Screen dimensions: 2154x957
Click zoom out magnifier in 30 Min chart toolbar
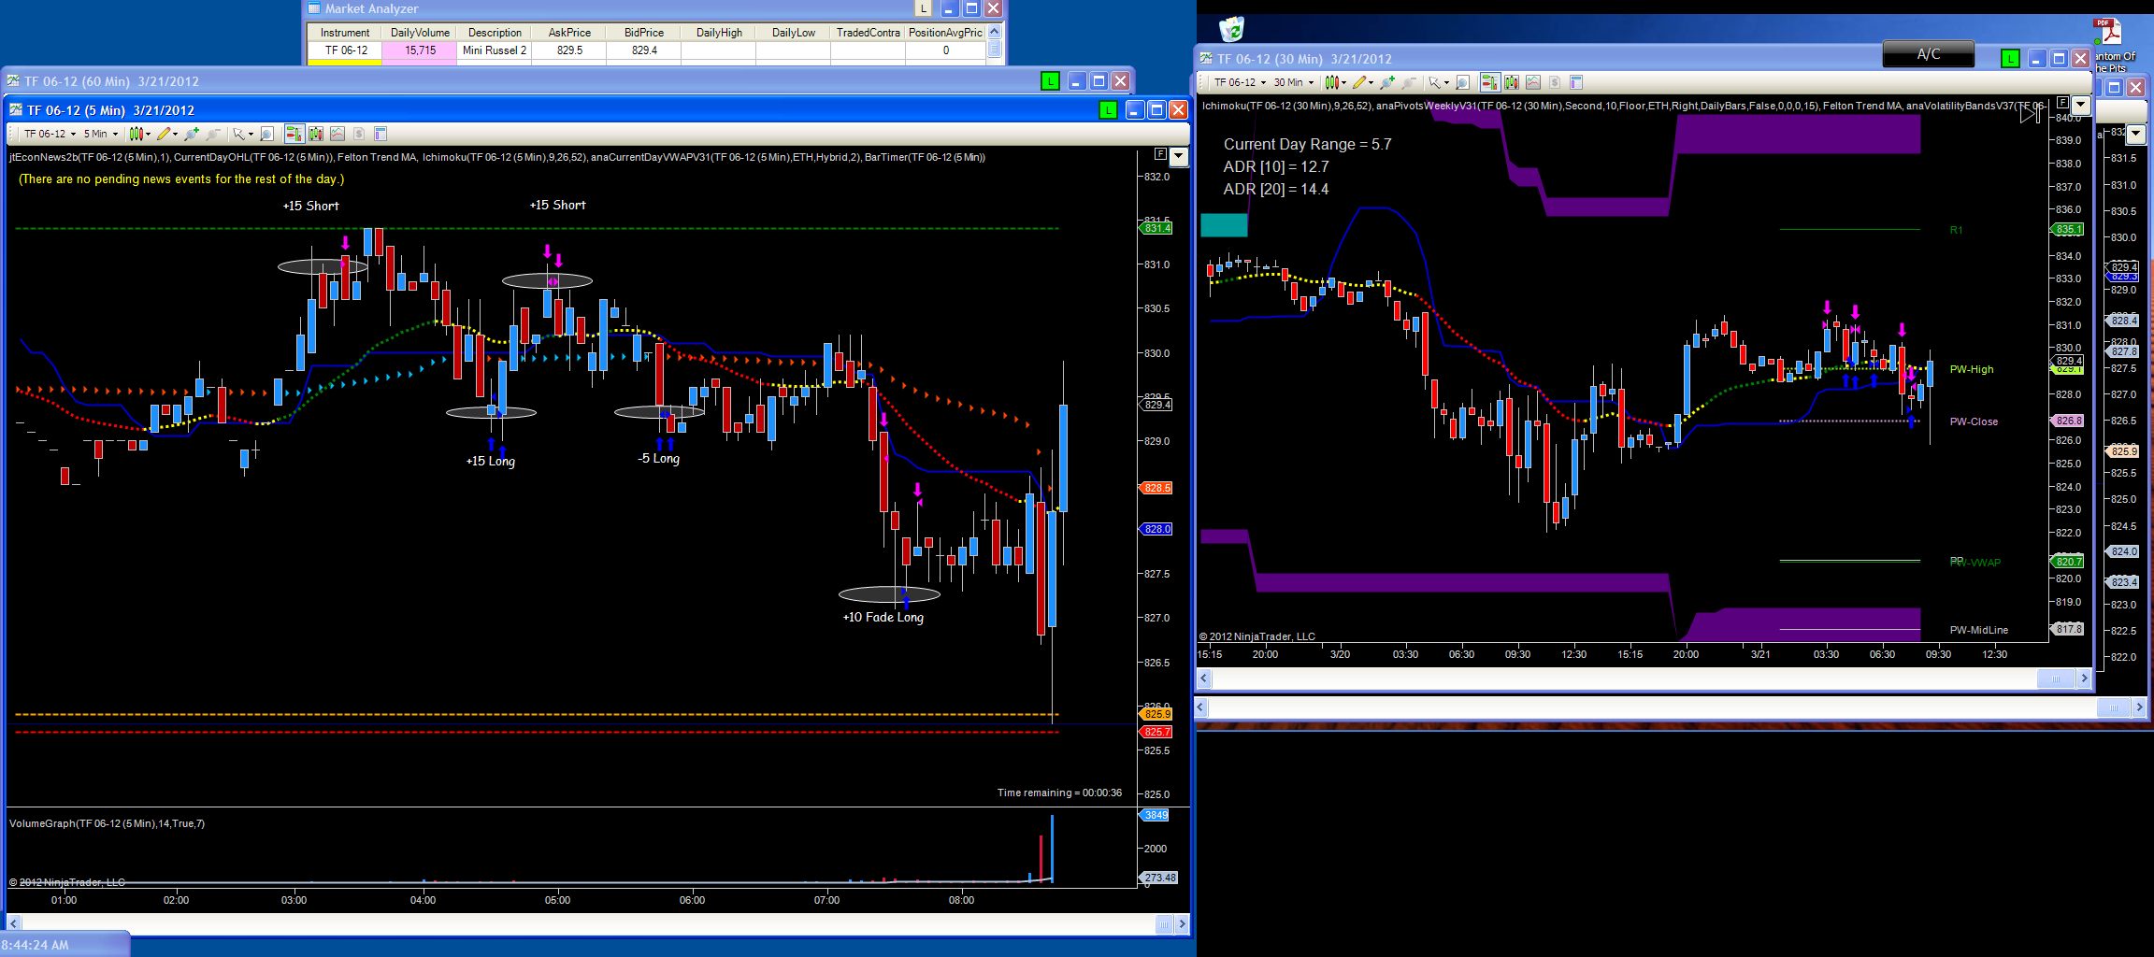(x=1409, y=82)
